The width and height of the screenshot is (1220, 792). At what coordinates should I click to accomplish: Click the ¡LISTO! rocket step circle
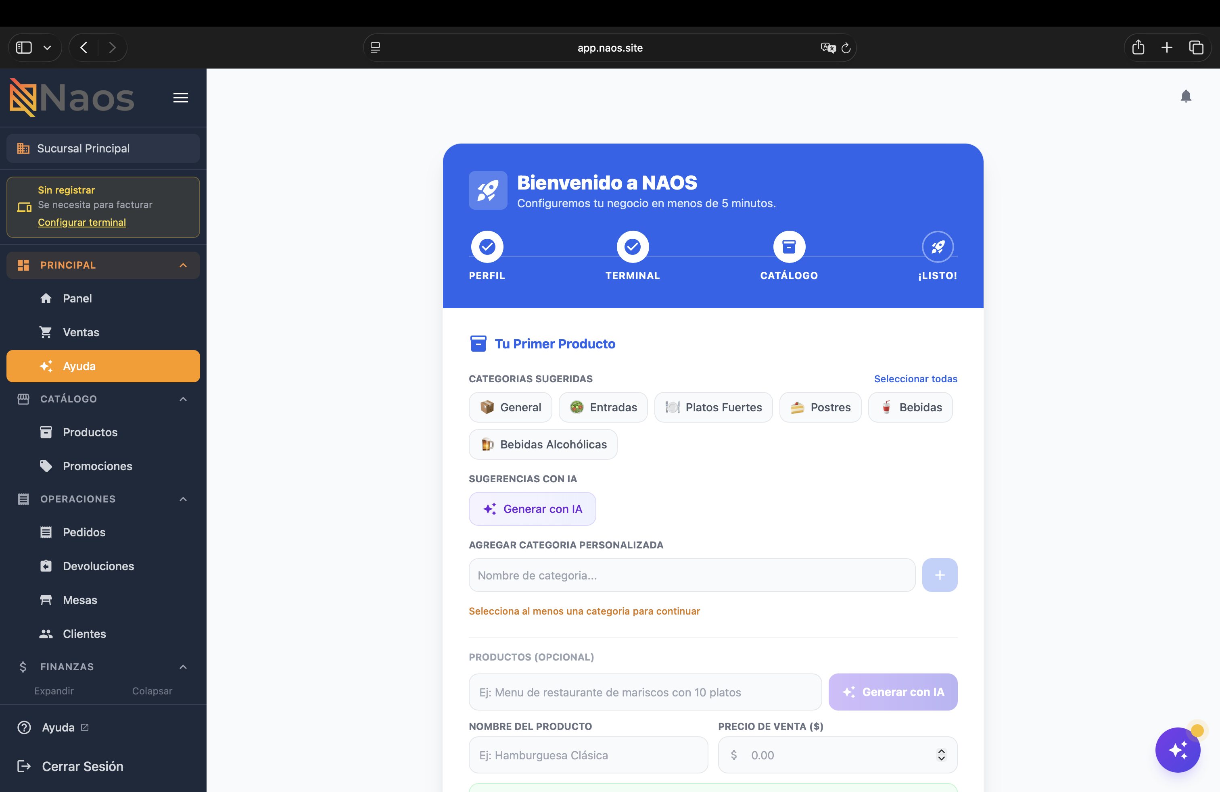(x=938, y=247)
